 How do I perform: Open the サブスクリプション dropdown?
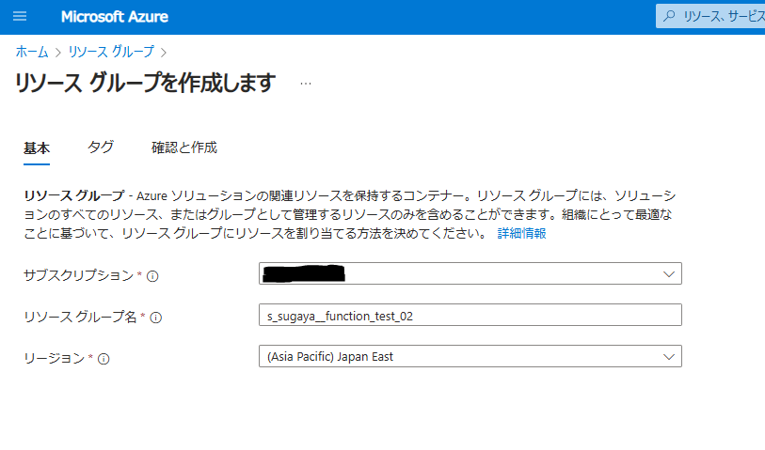(470, 273)
